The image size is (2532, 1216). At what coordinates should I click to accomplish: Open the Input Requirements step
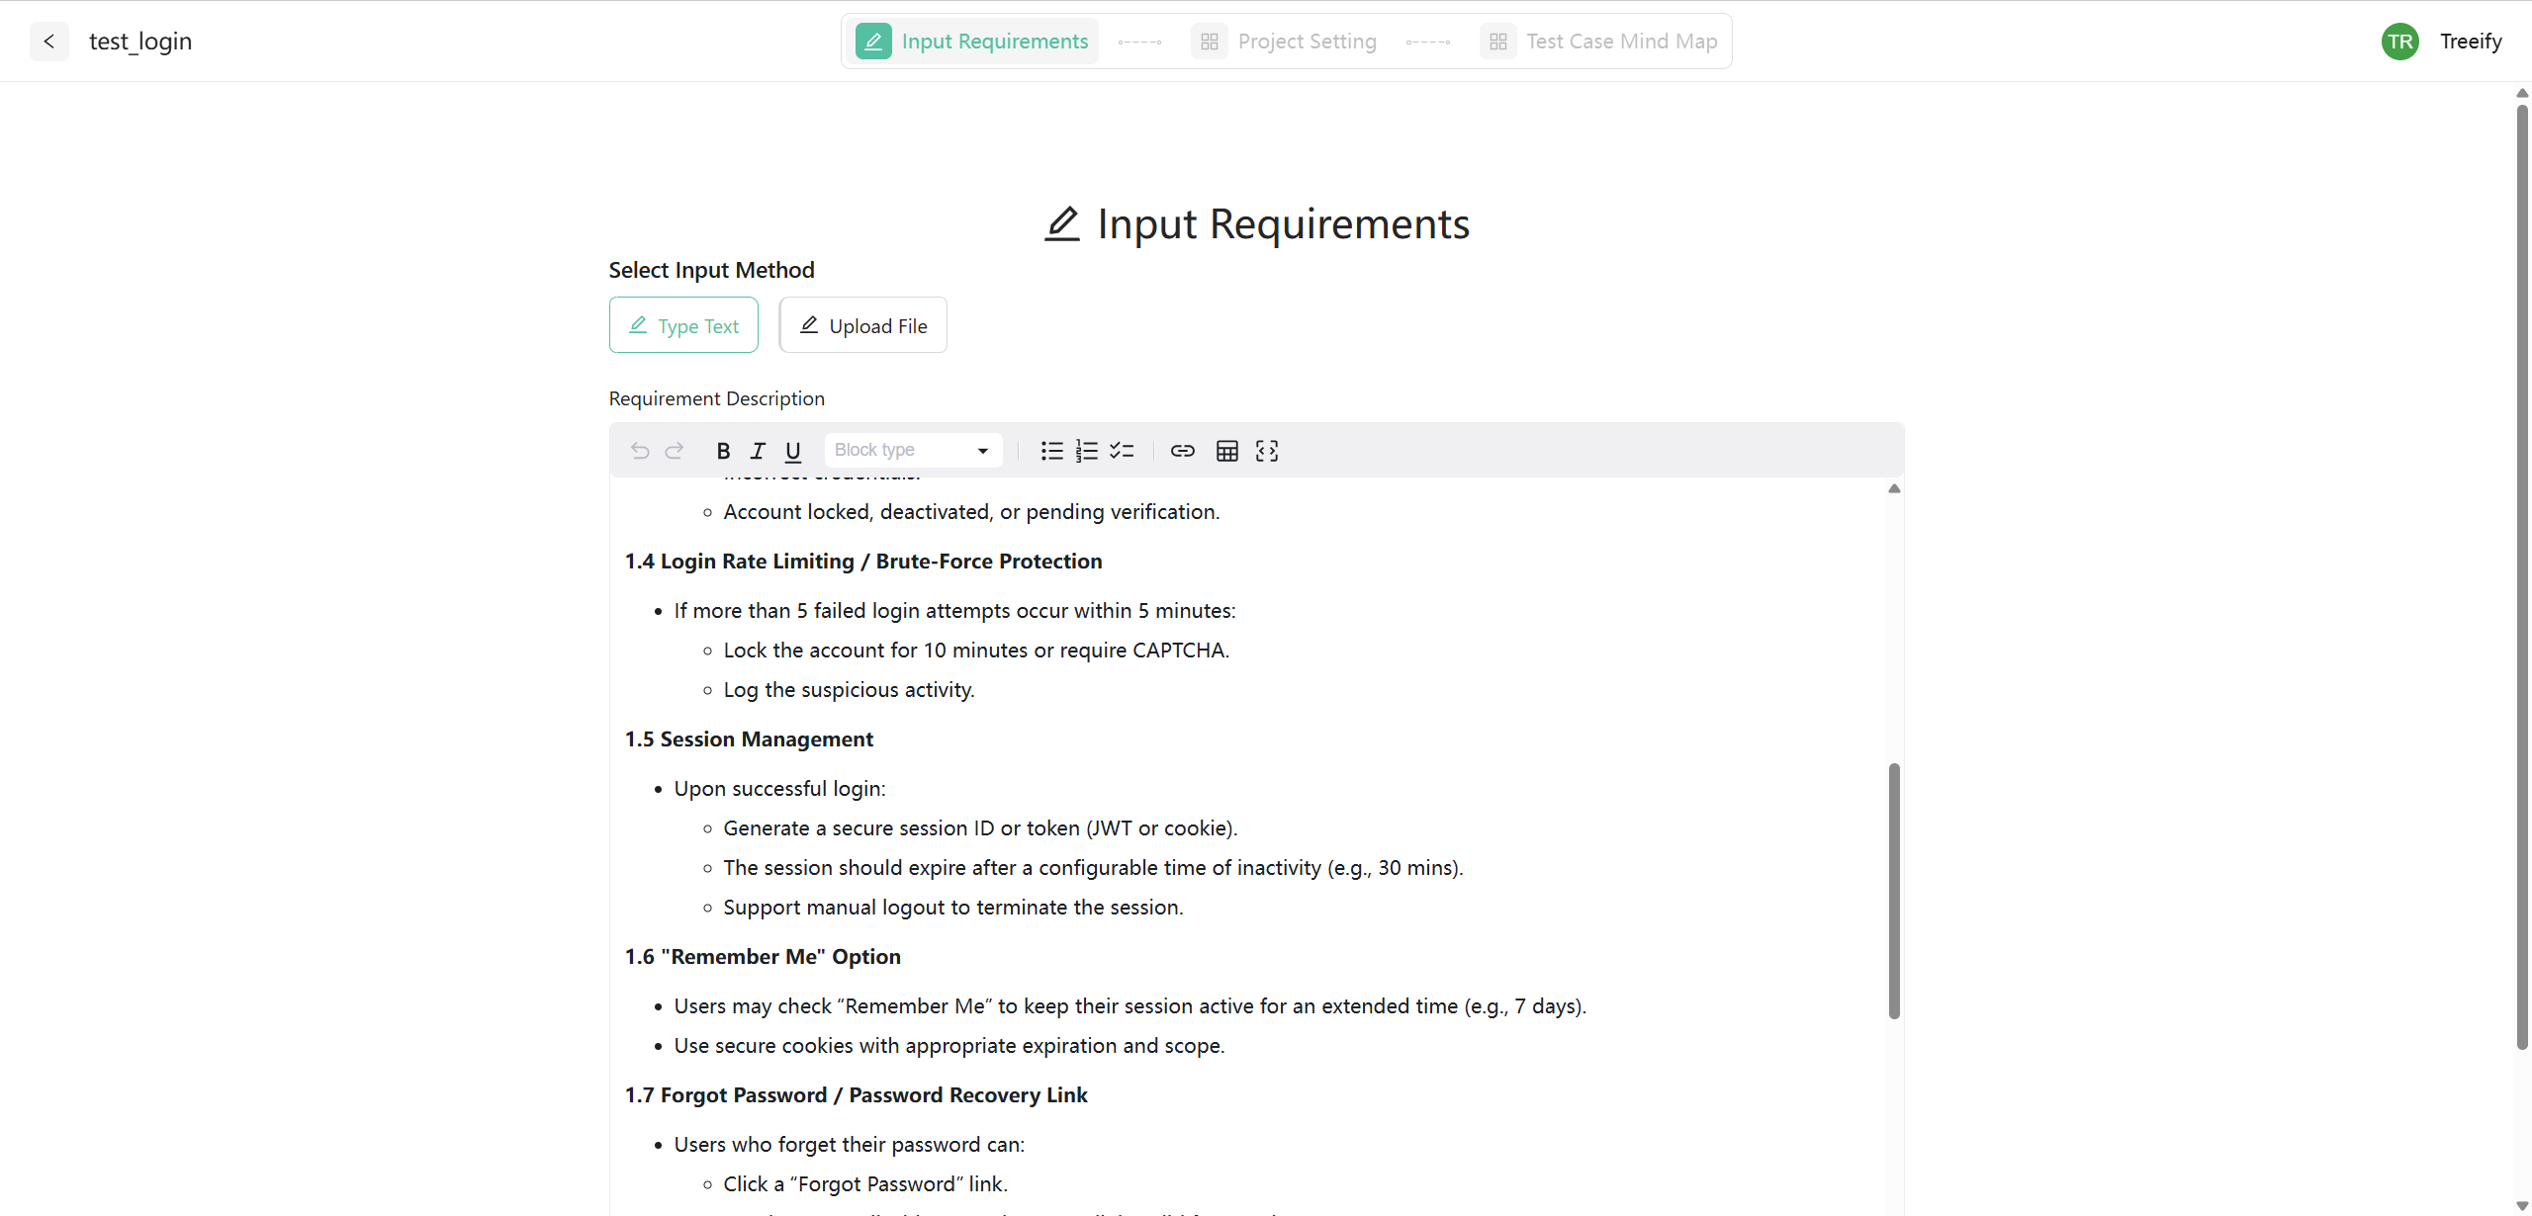tap(972, 42)
